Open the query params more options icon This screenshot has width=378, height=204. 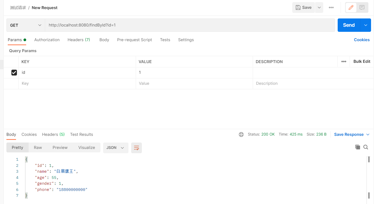pyautogui.click(x=344, y=61)
